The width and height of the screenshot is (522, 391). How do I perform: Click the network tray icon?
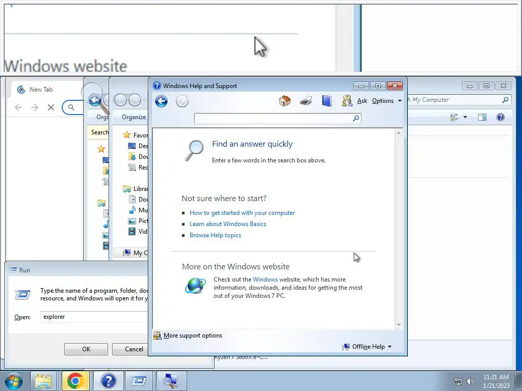[x=458, y=381]
